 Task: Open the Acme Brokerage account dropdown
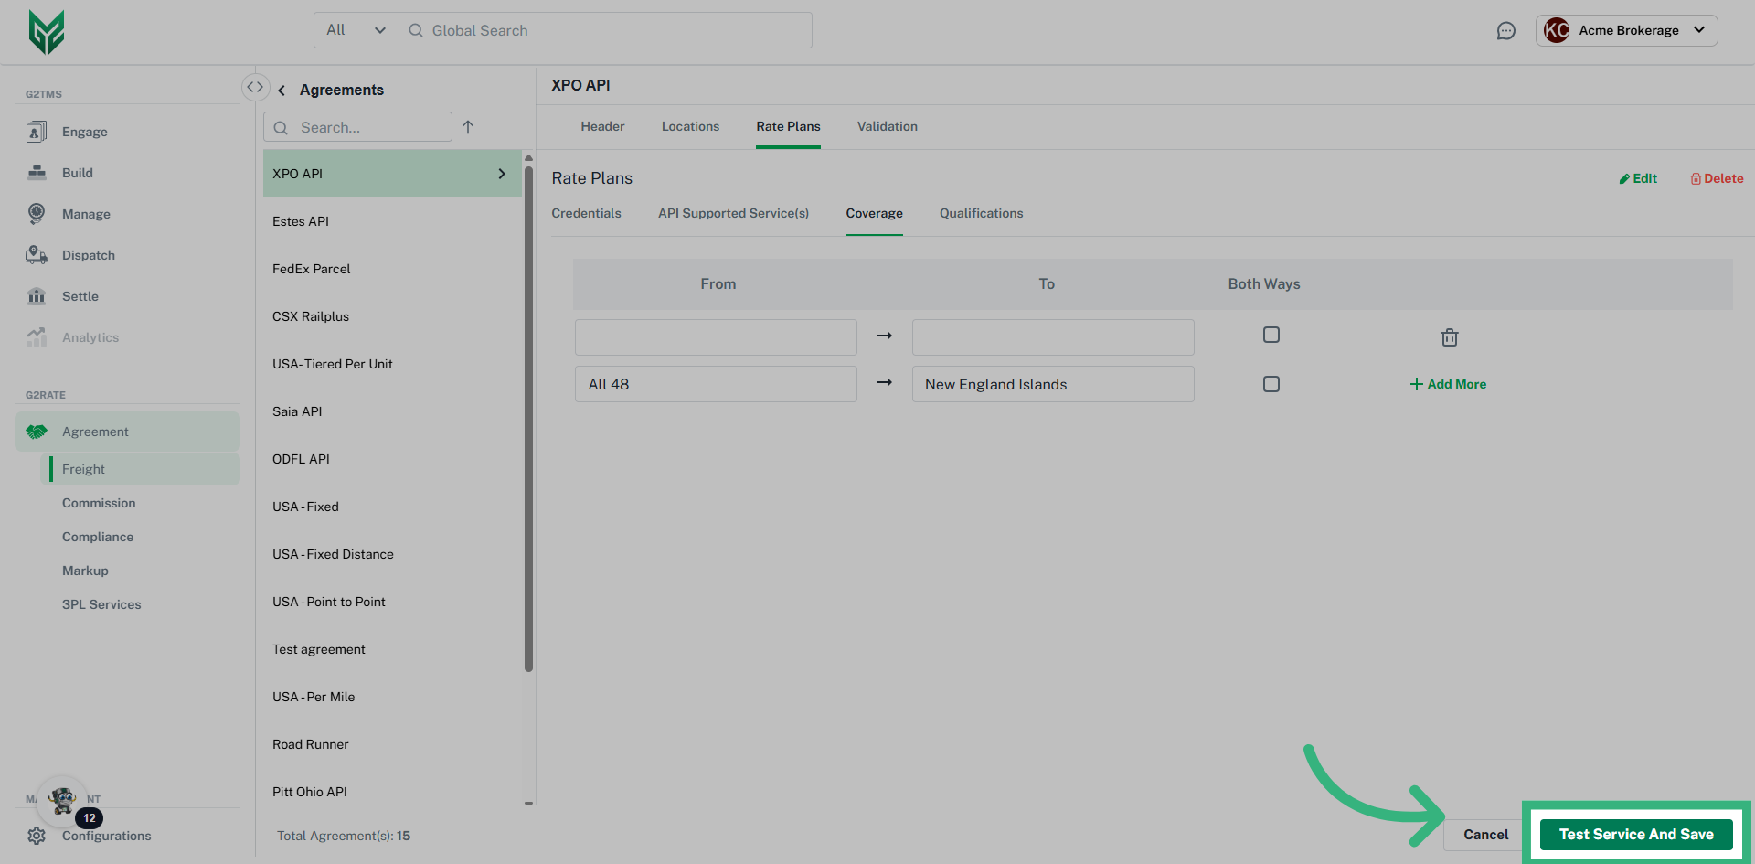pyautogui.click(x=1626, y=30)
